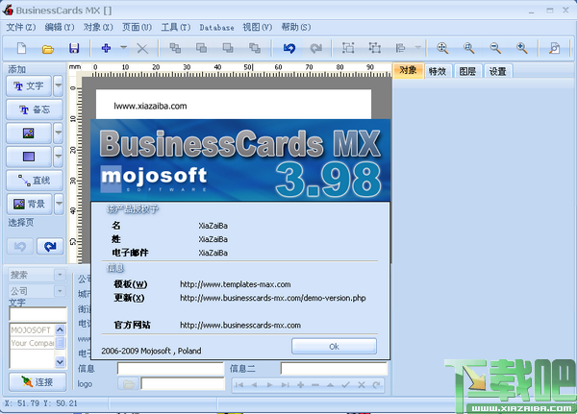Open the demo-version.php update link
577x414 pixels.
[273, 298]
